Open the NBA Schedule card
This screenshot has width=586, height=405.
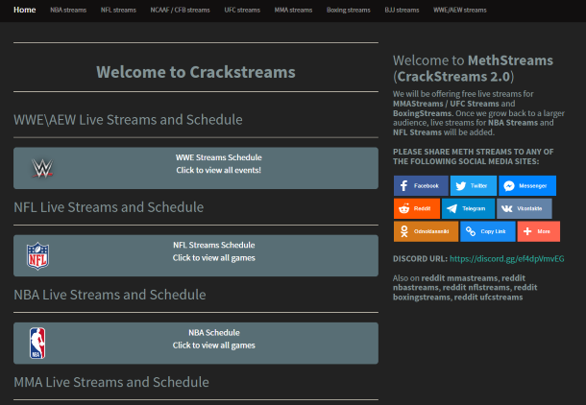(196, 343)
